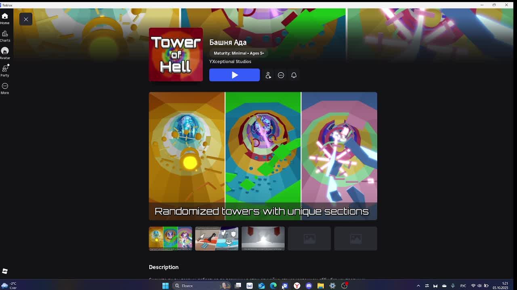Viewport: 517px width, 290px height.
Task: Select the first randomized towers thumbnail
Action: [170, 238]
